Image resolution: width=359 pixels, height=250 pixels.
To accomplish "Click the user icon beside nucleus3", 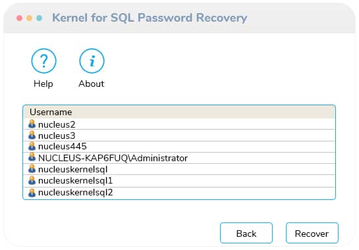I will (x=32, y=135).
